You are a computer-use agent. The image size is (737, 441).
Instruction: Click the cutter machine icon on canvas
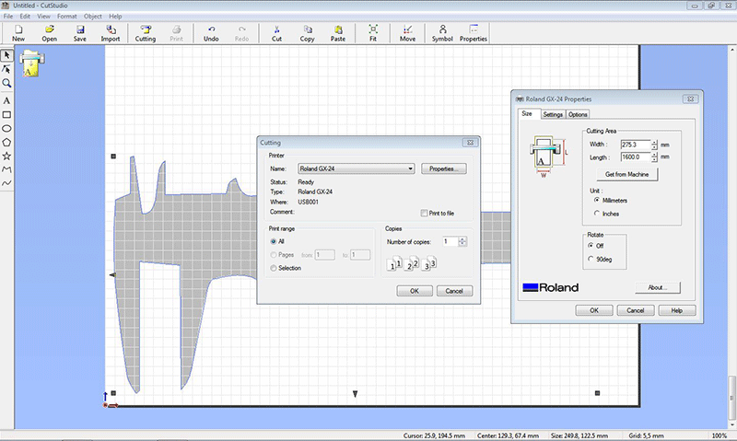31,64
